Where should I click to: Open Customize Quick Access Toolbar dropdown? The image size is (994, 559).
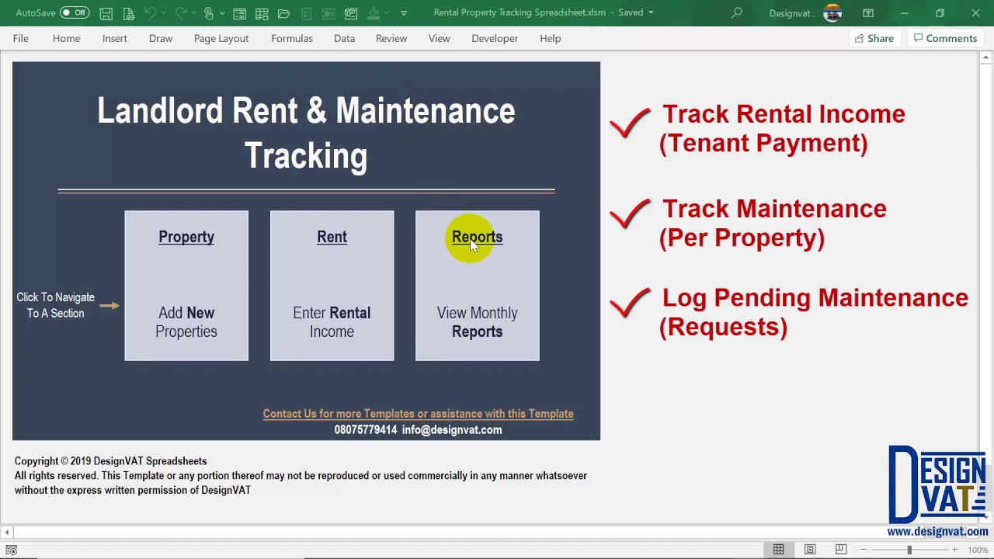click(403, 13)
